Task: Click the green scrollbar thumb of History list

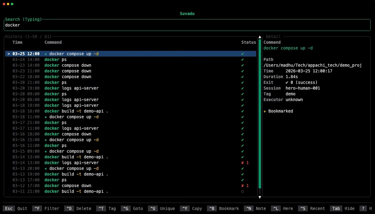Action: coord(260,114)
